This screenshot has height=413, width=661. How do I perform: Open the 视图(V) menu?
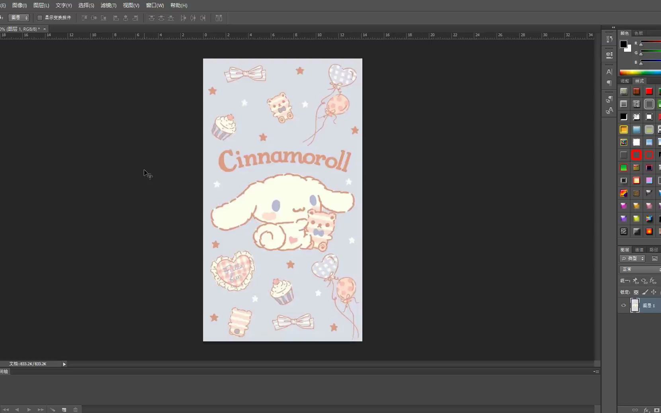point(131,5)
